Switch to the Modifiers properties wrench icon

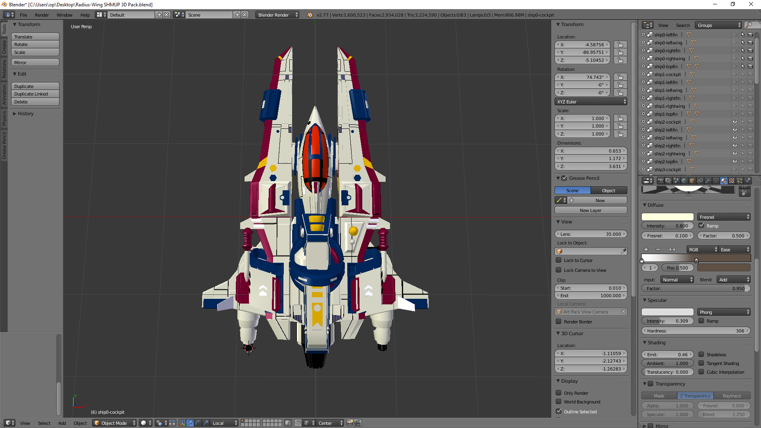(x=708, y=181)
